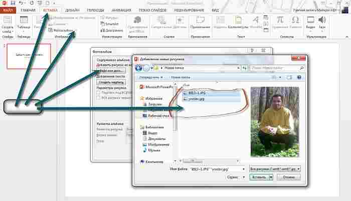Click the WordArt icon in the ribbon

coord(256,20)
